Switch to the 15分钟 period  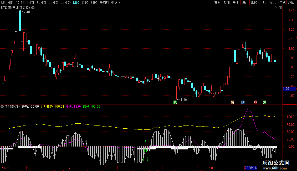(42, 2)
